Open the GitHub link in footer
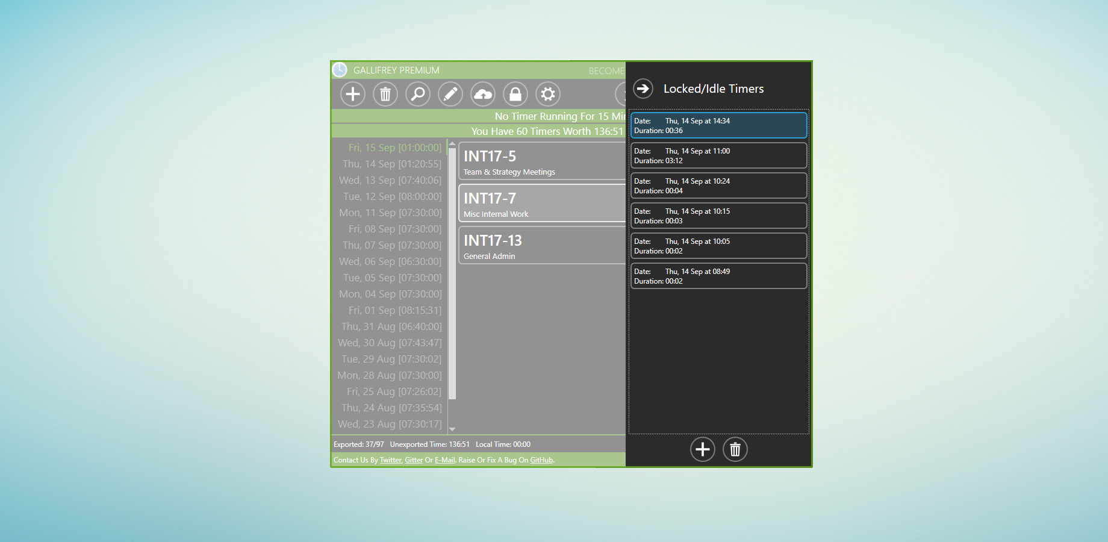 541,460
